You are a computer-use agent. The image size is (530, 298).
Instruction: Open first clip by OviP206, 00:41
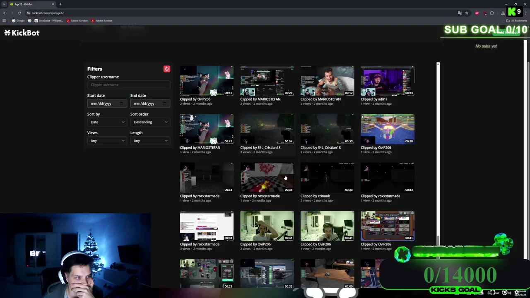[207, 81]
